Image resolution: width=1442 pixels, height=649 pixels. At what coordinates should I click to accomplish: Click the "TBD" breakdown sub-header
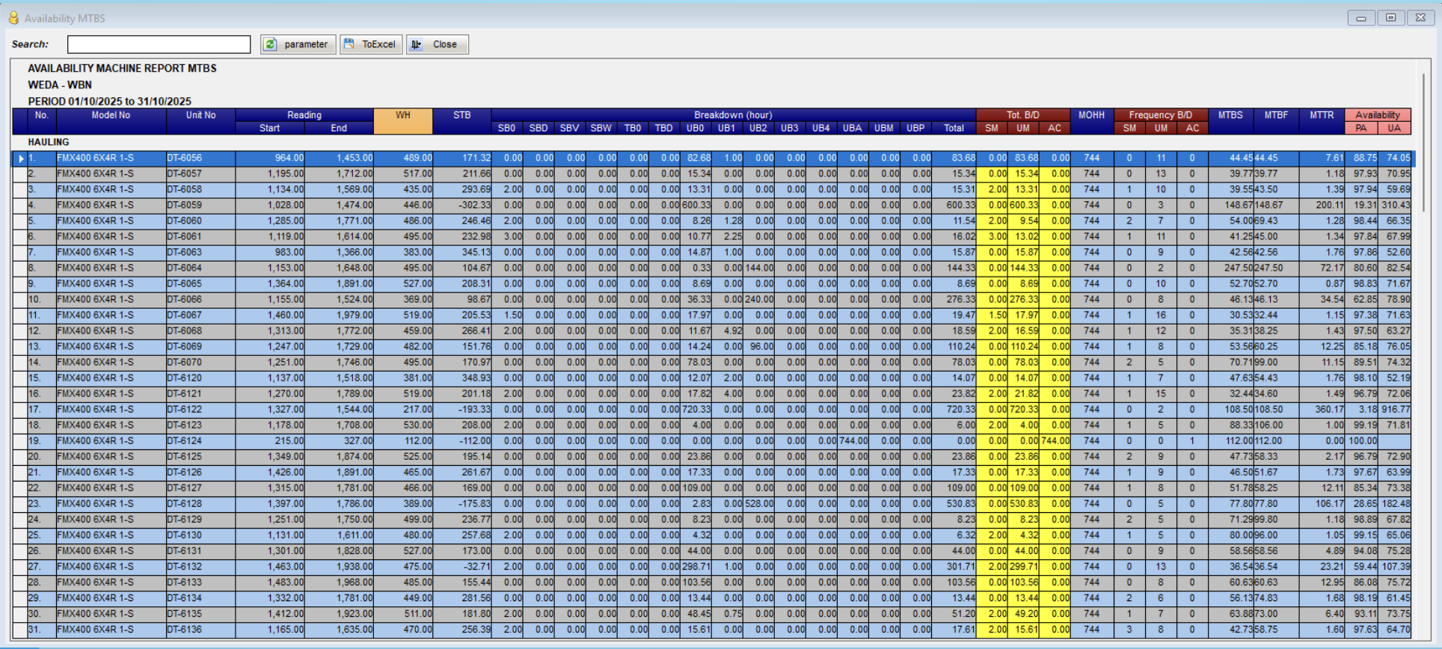point(664,128)
